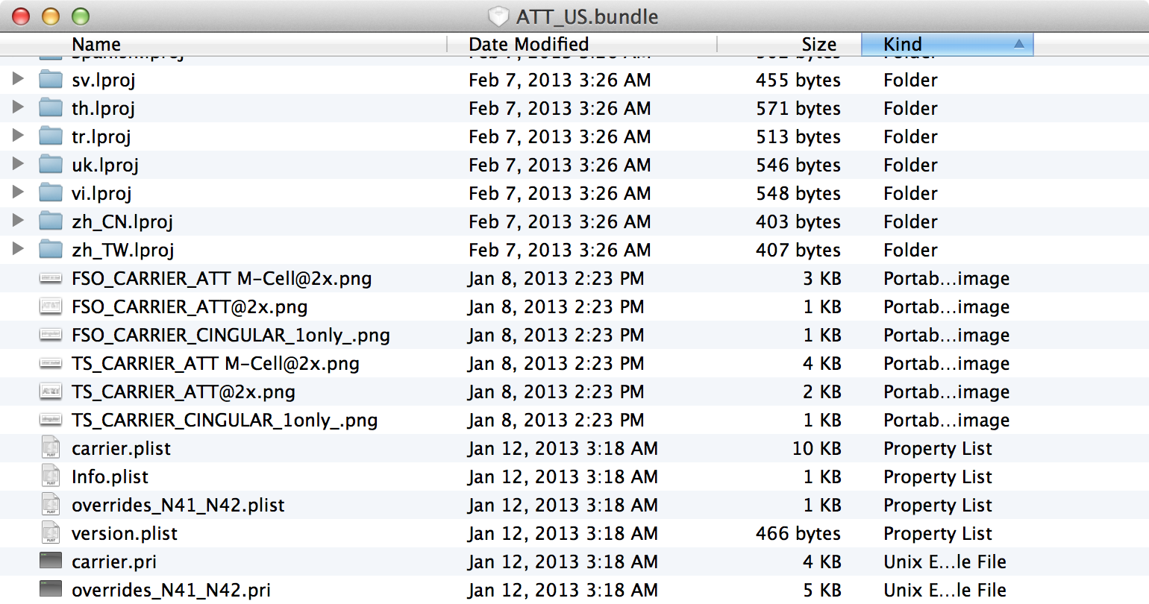This screenshot has width=1149, height=604.
Task: Select file name carrier.pri
Action: pos(114,561)
